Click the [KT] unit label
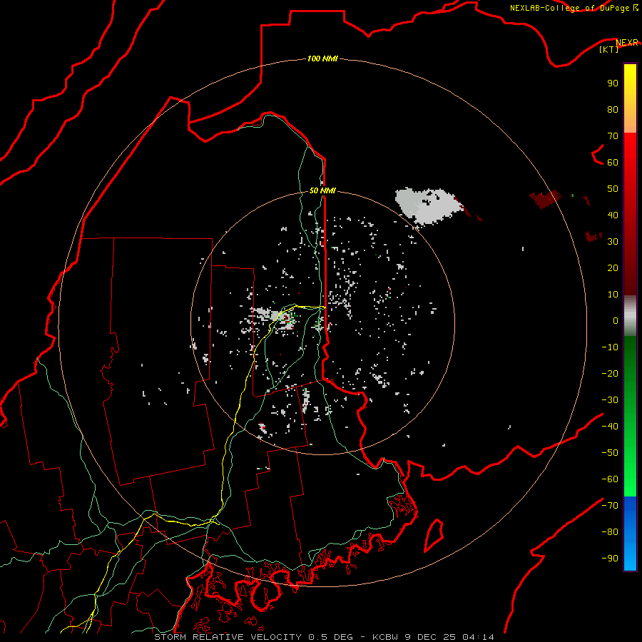 coord(609,49)
